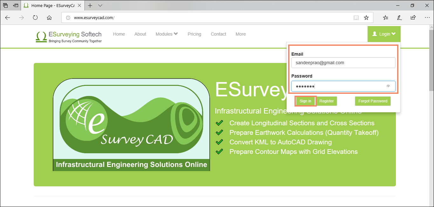Click the browser forward arrow
This screenshot has height=207, width=434.
[x=22, y=18]
